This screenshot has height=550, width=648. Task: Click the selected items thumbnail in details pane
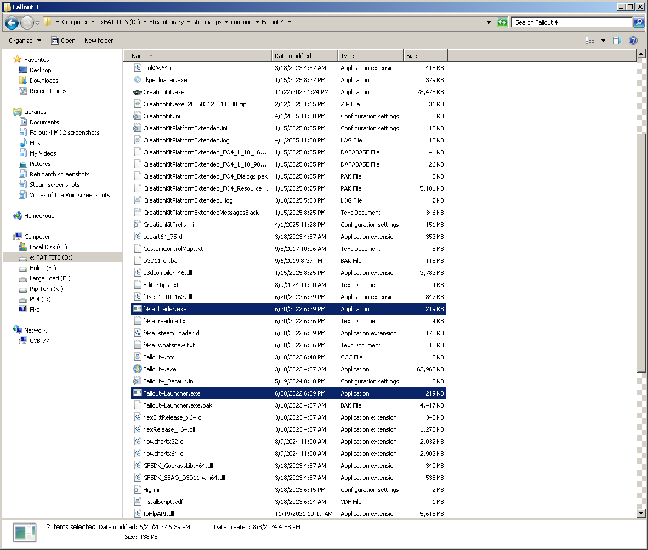(24, 532)
